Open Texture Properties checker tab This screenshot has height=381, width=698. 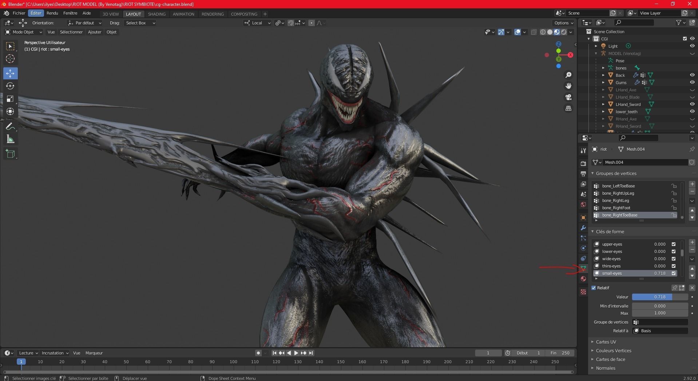(x=583, y=292)
